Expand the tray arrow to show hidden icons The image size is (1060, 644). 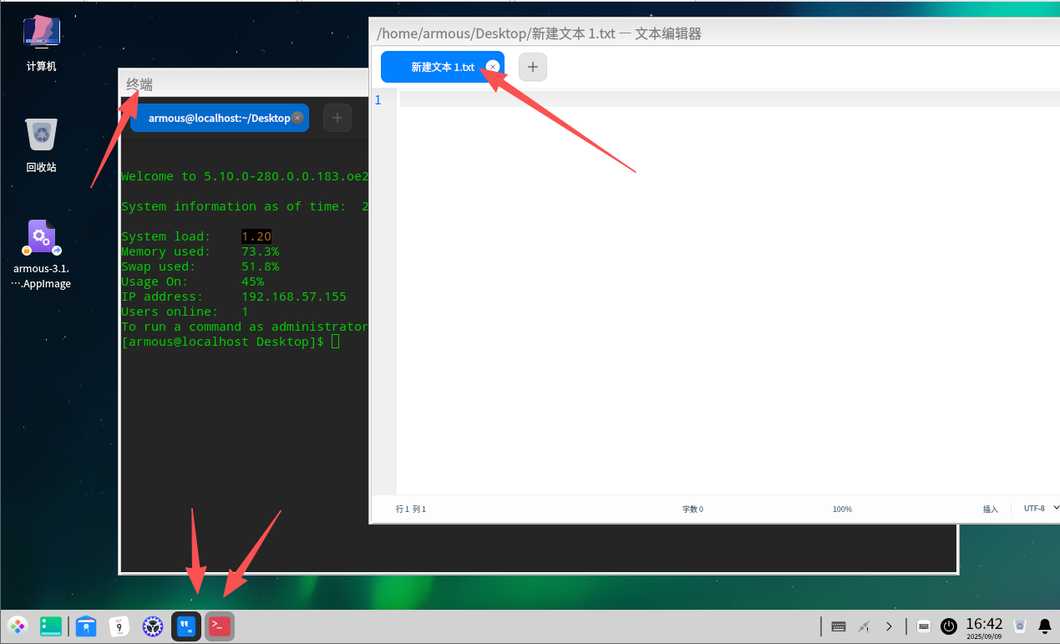(890, 626)
